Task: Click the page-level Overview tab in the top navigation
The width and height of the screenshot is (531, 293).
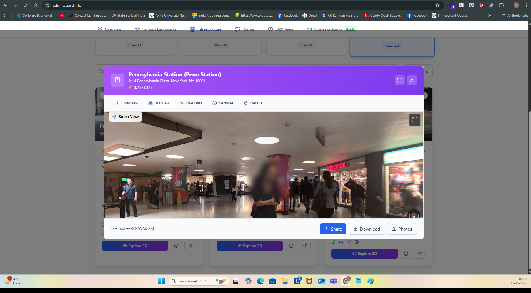Action: 110,29
